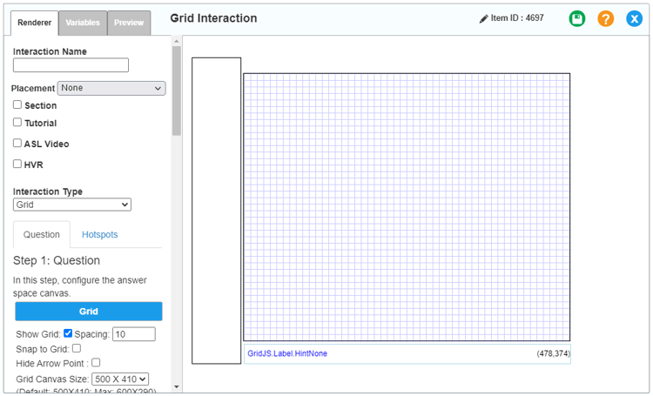Click the scroll up arrow of left panel

coord(177,41)
